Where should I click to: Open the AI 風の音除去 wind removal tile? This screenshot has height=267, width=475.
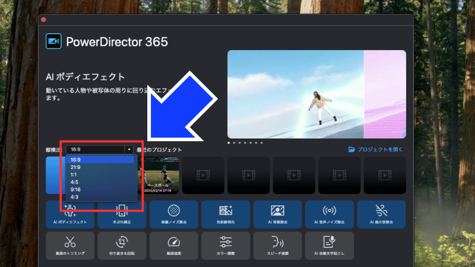coord(381,214)
